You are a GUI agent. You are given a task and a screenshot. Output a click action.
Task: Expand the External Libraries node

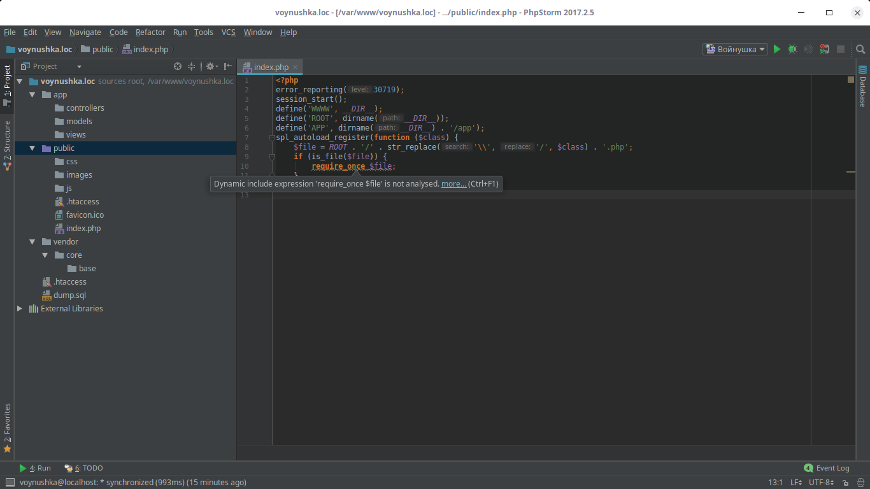20,308
